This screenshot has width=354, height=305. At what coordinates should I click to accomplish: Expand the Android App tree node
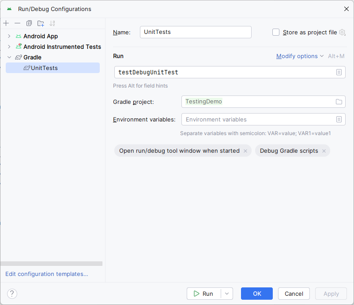coord(8,36)
